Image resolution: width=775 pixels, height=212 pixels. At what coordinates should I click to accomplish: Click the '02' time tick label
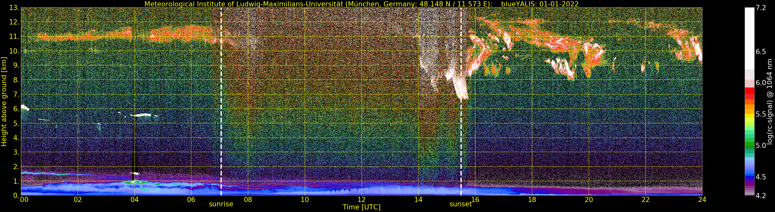point(78,200)
